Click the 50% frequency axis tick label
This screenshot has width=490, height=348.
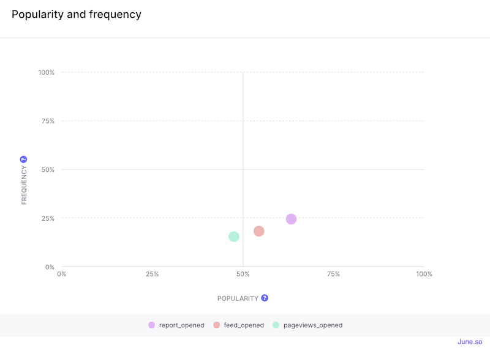click(48, 170)
